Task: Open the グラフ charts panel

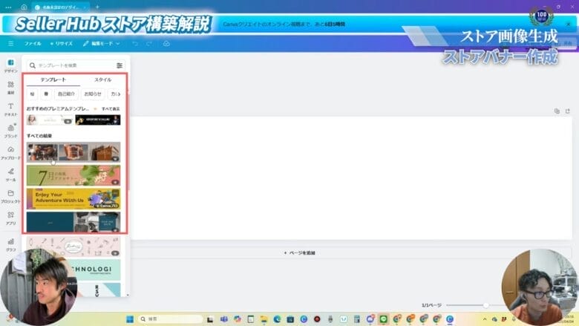Action: point(10,244)
